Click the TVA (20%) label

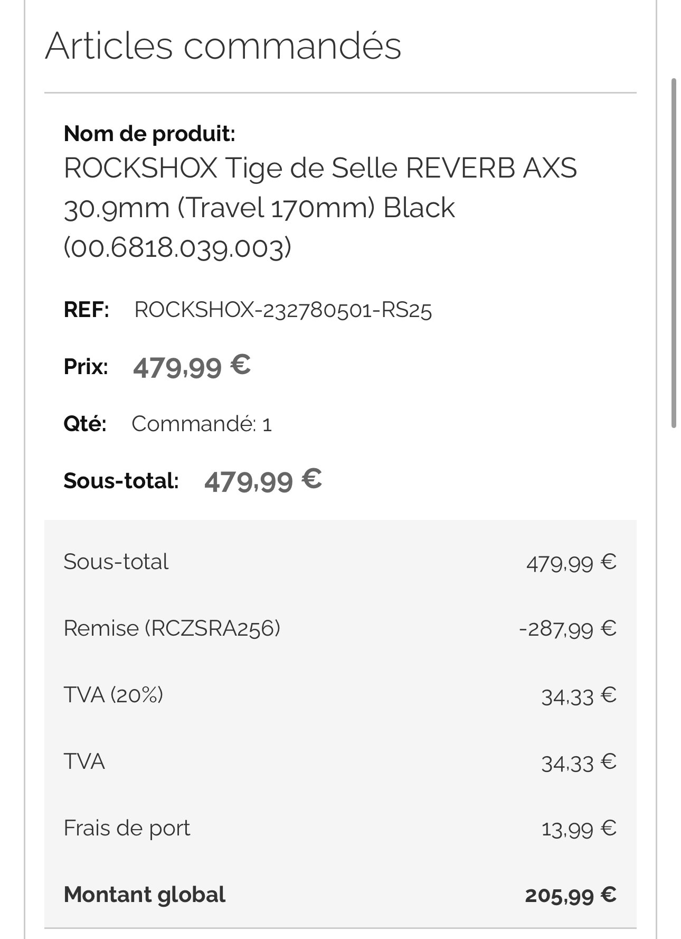pyautogui.click(x=113, y=695)
